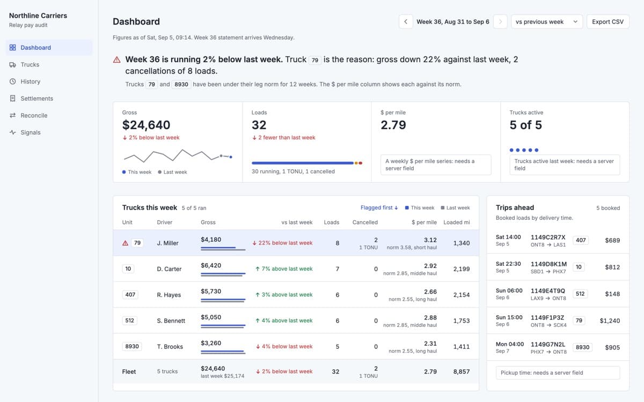Open the Trucks section in sidebar

pyautogui.click(x=49, y=65)
